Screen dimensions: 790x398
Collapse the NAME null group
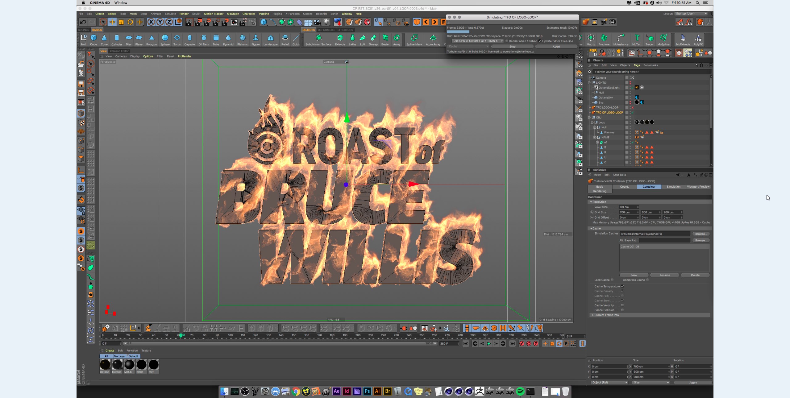595,138
